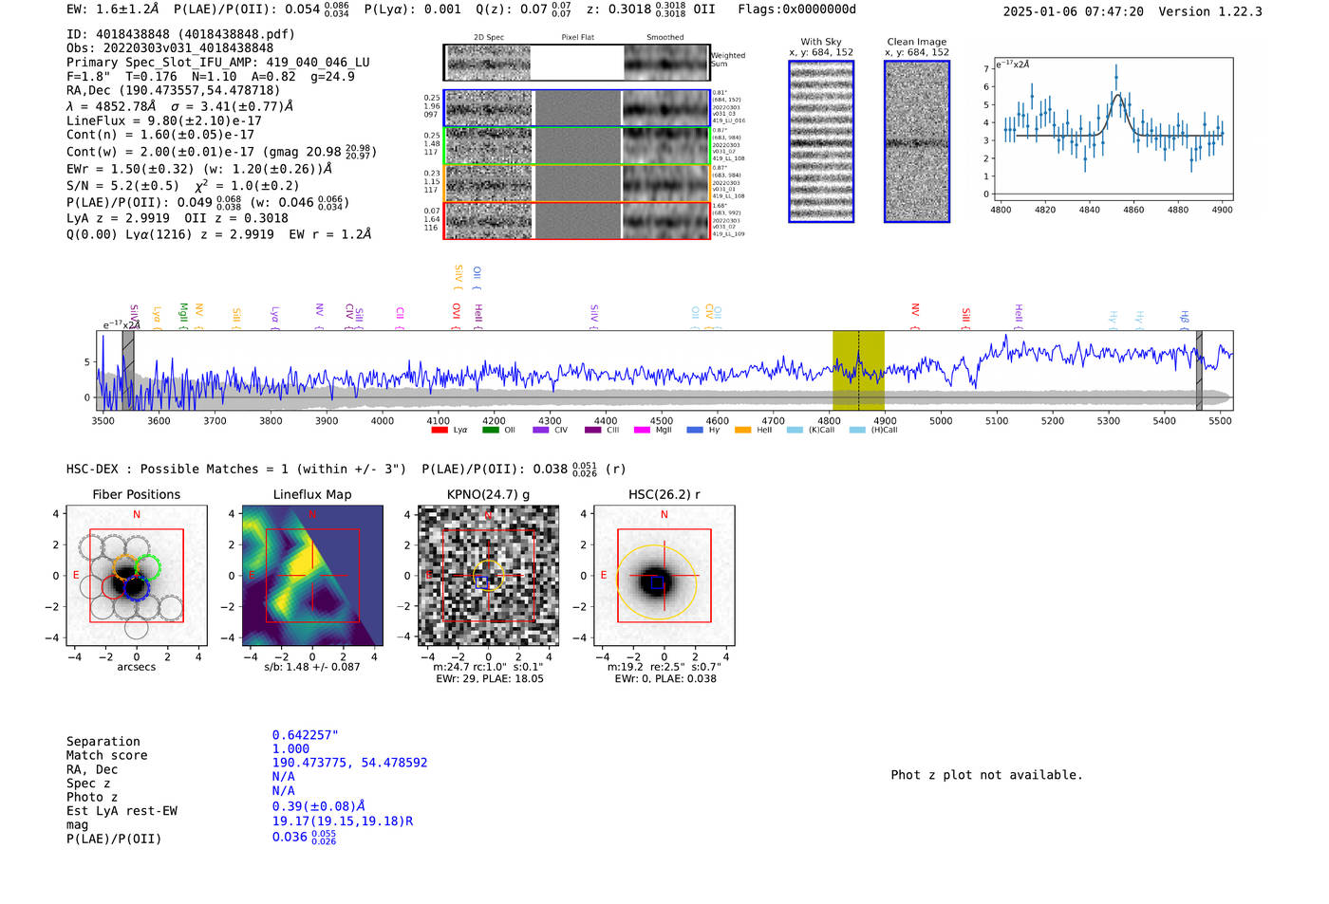This screenshot has height=904, width=1329.
Task: Select the Fiber Positions plot
Action: pos(136,576)
